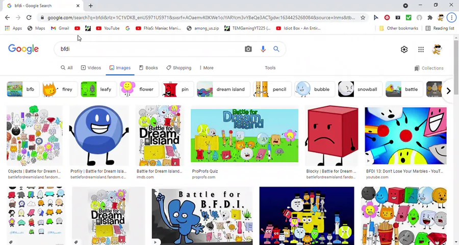Open Collections
459x245 pixels.
click(x=429, y=68)
